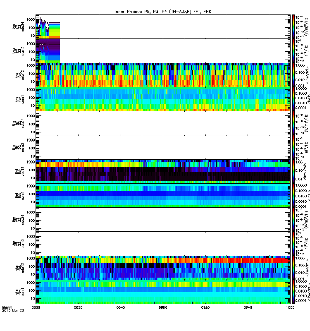Click the (V/m)²/Hz unit label of thd fff edc34
The image size is (310, 331).
(x=307, y=123)
